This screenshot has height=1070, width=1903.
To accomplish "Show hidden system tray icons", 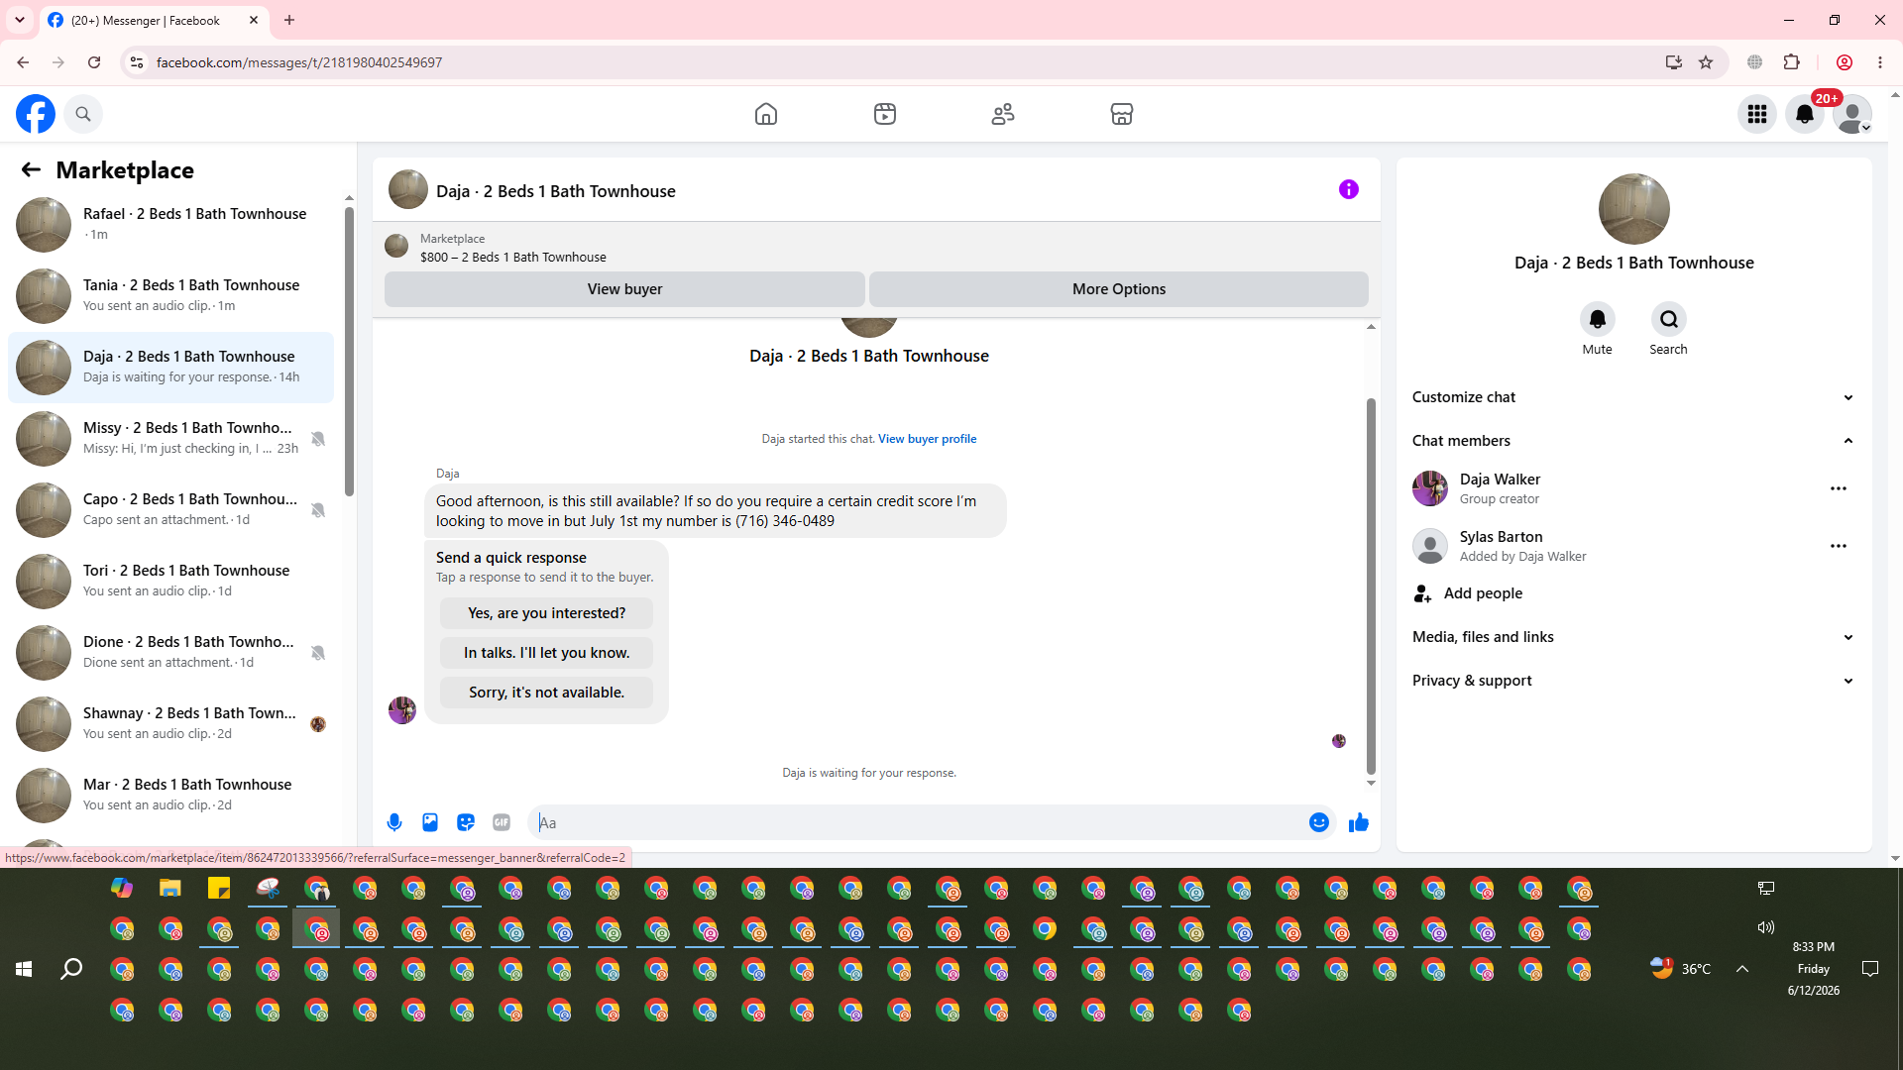I will tap(1742, 969).
